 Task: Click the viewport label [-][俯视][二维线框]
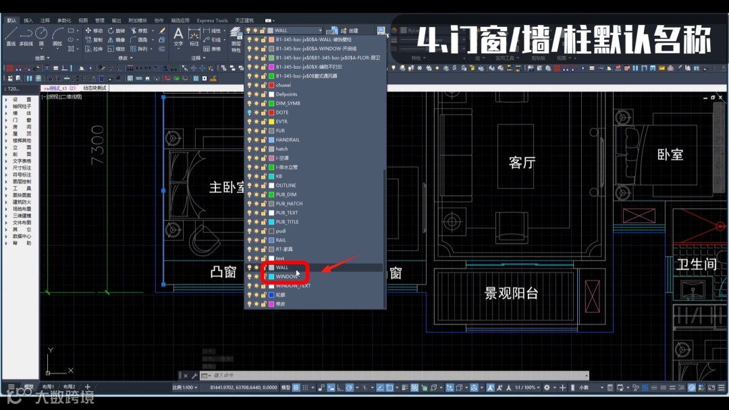(61, 97)
